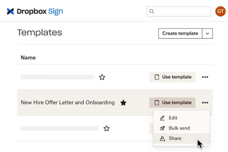The image size is (228, 152).
Task: Star the first template row
Action: pyautogui.click(x=102, y=77)
